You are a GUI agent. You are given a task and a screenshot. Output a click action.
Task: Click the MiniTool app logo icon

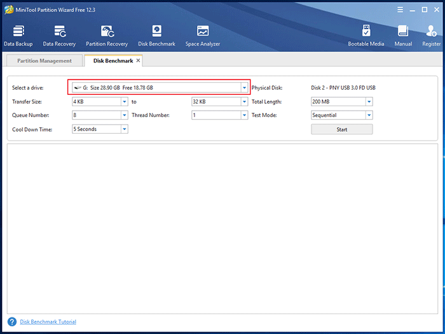tap(9, 10)
